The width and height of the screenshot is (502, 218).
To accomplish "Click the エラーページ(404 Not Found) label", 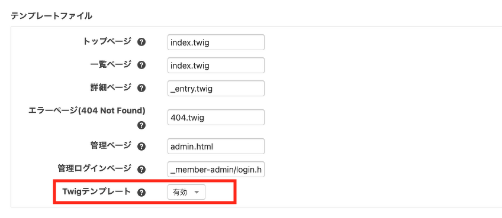I will click(x=87, y=110).
